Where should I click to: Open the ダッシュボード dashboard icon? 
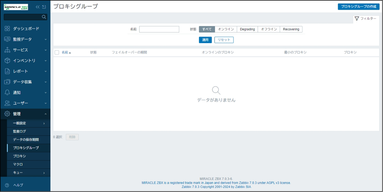tap(7, 29)
